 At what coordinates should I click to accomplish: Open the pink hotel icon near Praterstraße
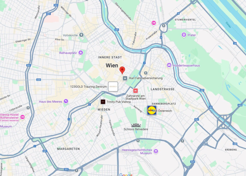(154, 23)
